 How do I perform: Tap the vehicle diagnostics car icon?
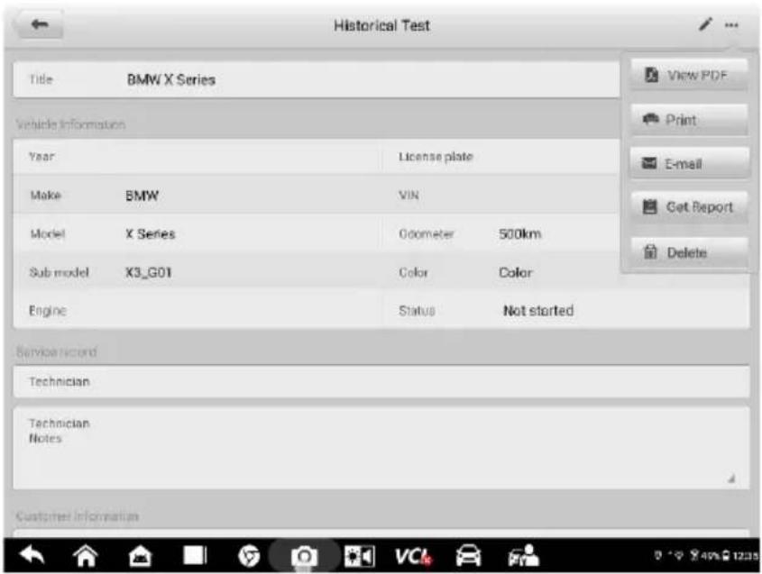(469, 556)
